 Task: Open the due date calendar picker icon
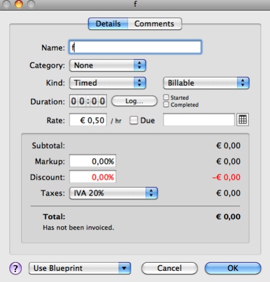click(x=242, y=120)
